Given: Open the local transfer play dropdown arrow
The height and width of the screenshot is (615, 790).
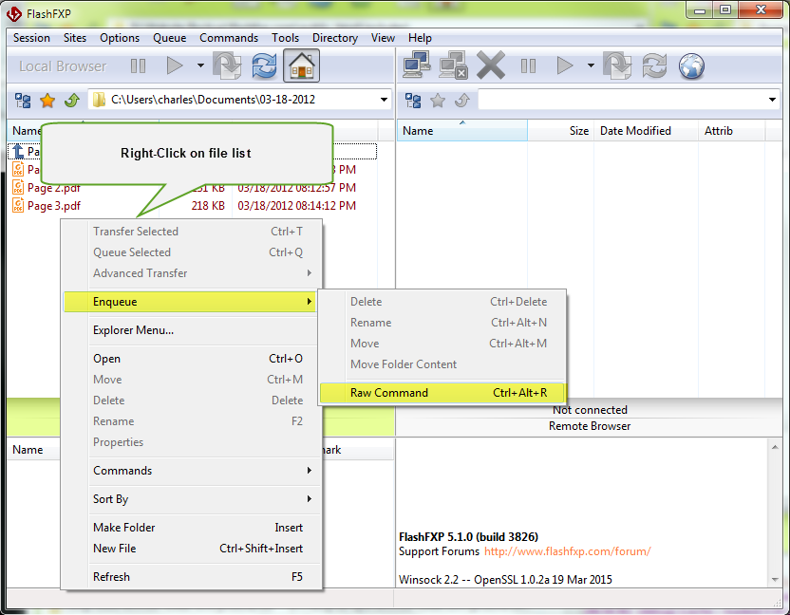Looking at the screenshot, I should click(x=200, y=65).
